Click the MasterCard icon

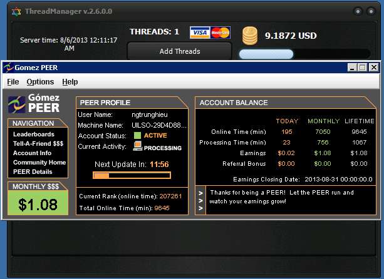220,33
